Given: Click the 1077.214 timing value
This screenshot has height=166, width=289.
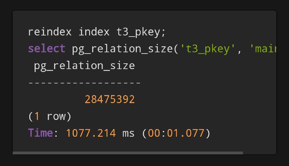Looking at the screenshot, I should (91, 133).
